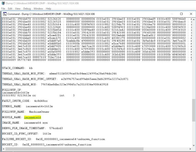Open the Help menu
196x152 pixels.
tap(49, 8)
